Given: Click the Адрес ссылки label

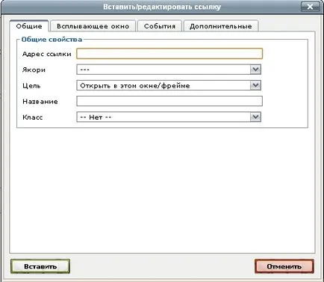Looking at the screenshot, I should click(x=47, y=54).
